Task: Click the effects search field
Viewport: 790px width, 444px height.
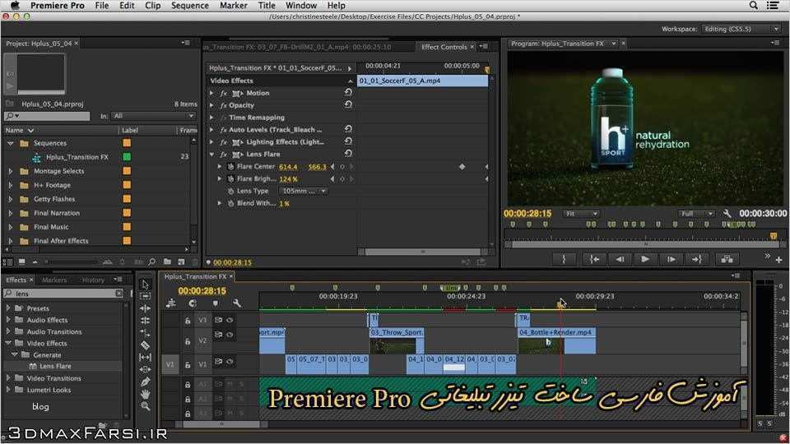Action: pos(64,293)
